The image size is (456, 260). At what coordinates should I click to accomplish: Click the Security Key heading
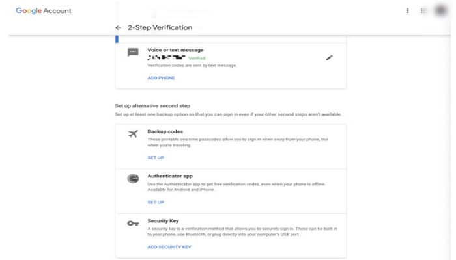(163, 221)
